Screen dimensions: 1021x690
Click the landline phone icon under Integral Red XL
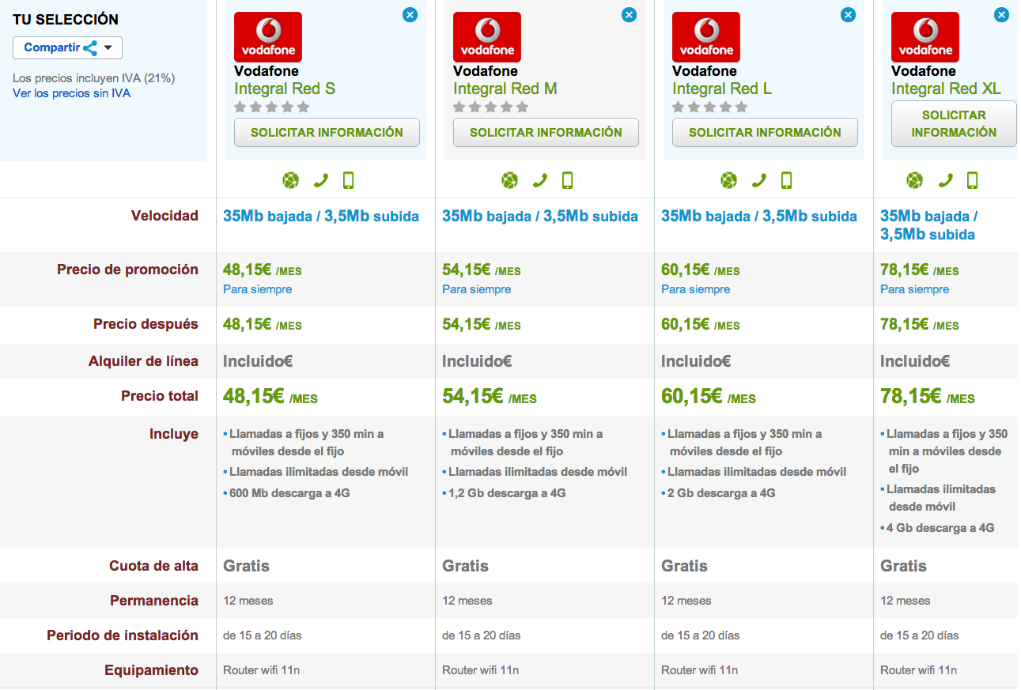pos(944,181)
